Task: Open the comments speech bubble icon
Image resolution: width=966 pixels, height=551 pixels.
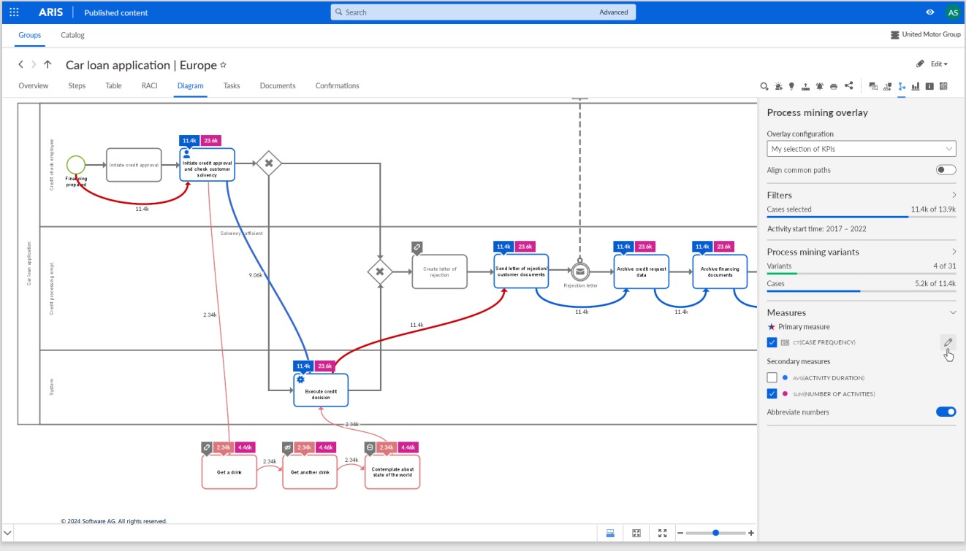Action: [x=873, y=86]
